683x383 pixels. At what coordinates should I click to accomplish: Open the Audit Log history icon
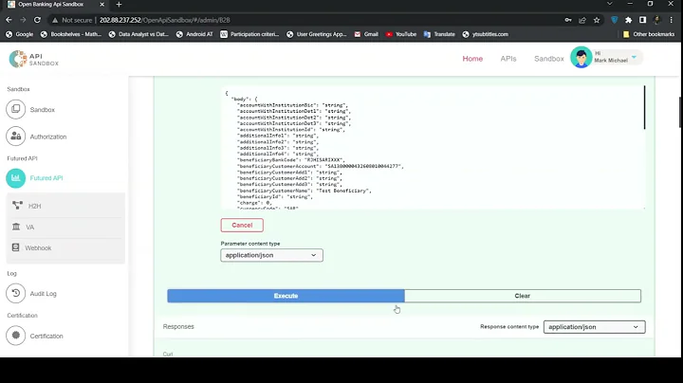coord(16,293)
